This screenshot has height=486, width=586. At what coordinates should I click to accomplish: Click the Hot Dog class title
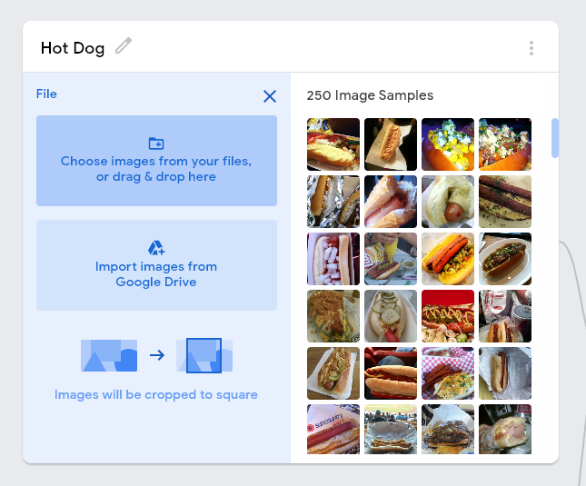click(73, 48)
